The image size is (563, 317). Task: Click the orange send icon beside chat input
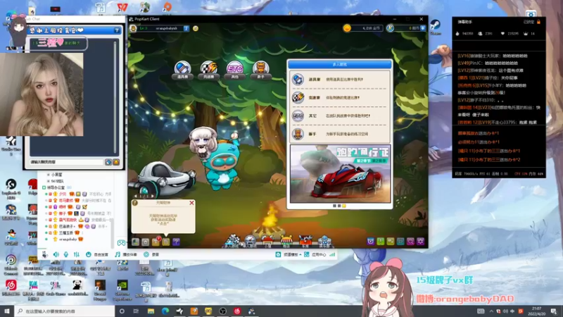(x=116, y=163)
